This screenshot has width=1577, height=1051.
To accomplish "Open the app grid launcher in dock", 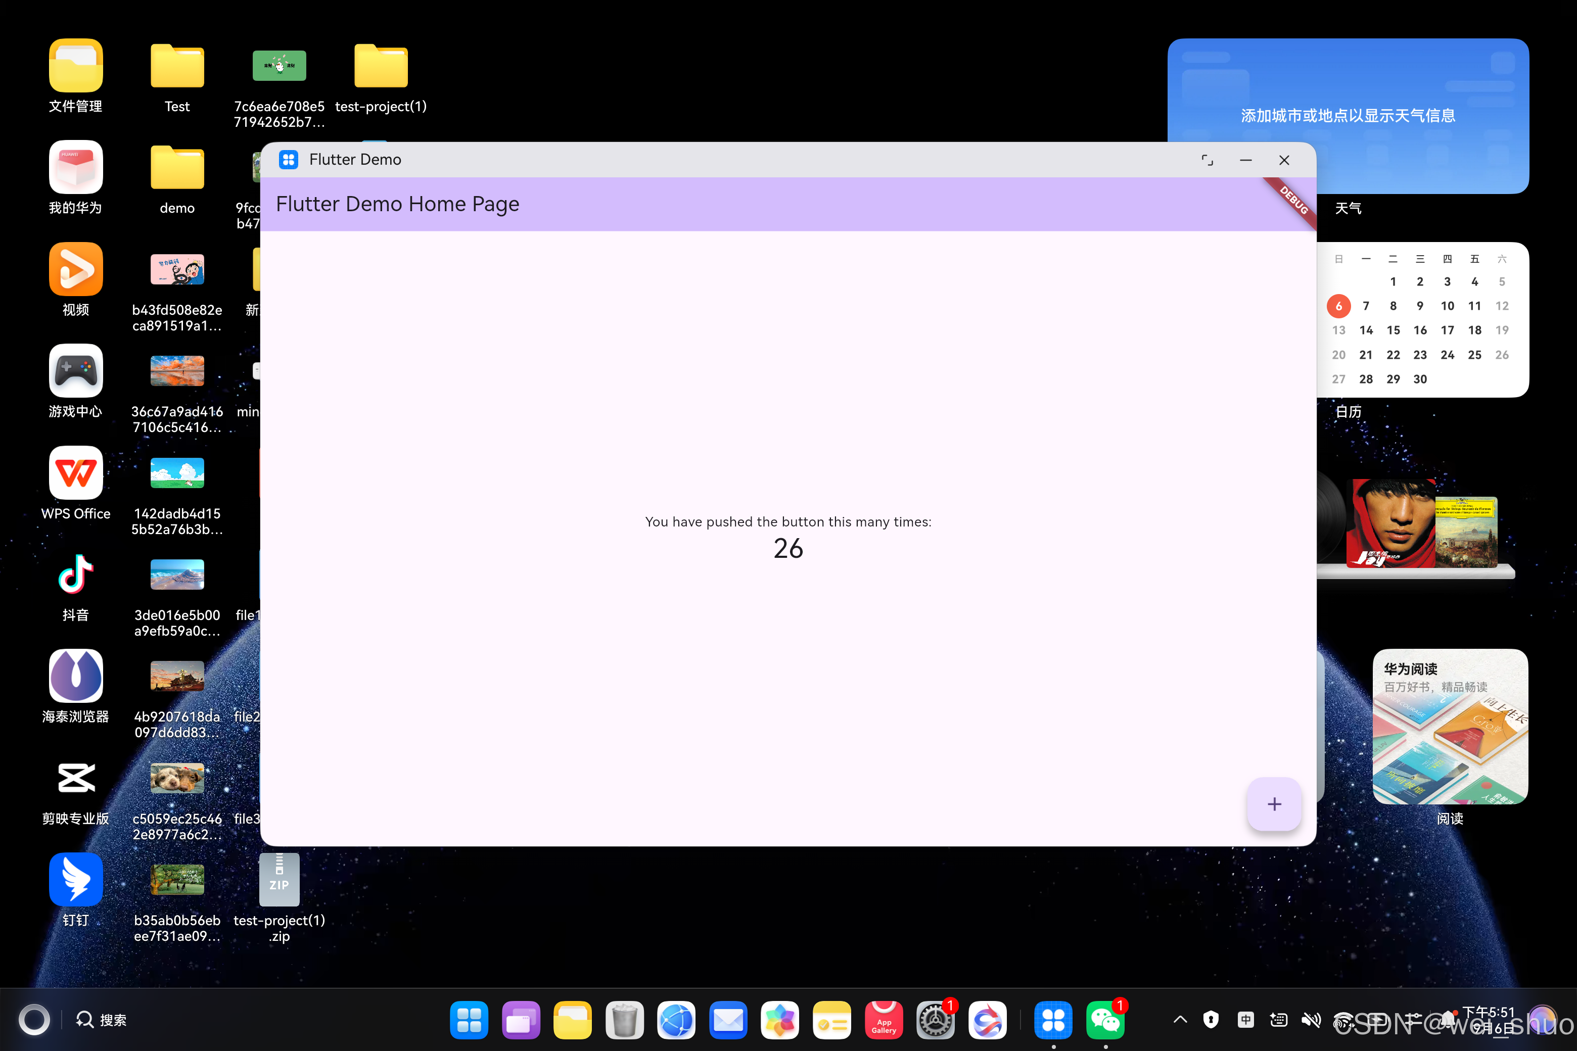I will click(x=469, y=1020).
